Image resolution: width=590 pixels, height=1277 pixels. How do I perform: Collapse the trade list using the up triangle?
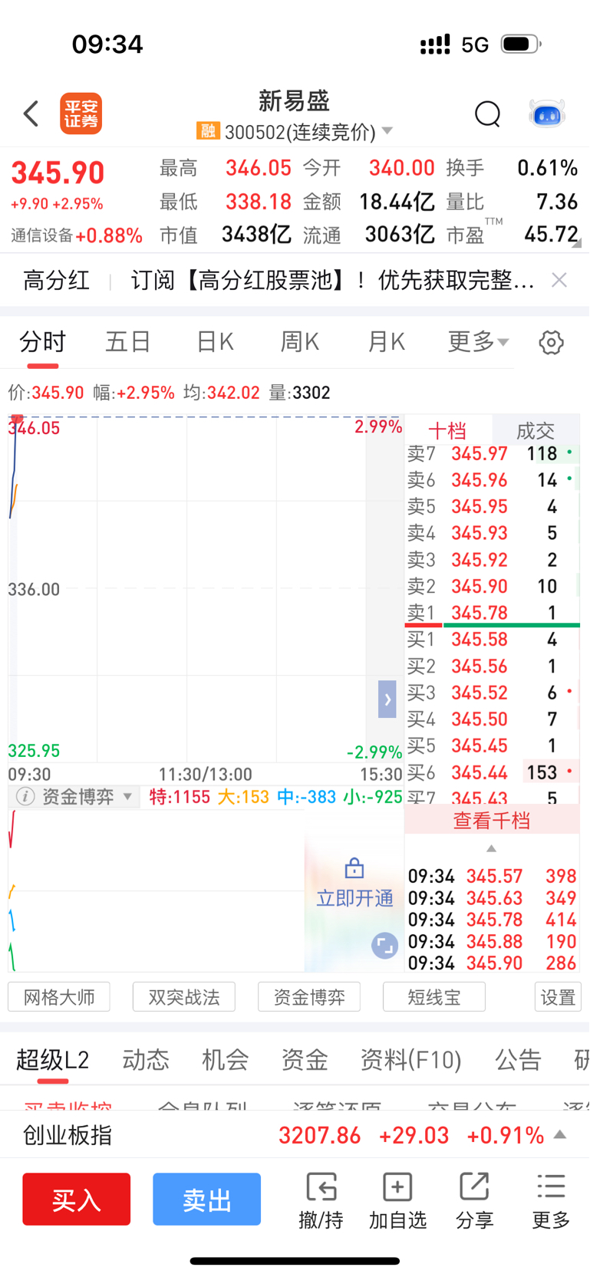(491, 848)
